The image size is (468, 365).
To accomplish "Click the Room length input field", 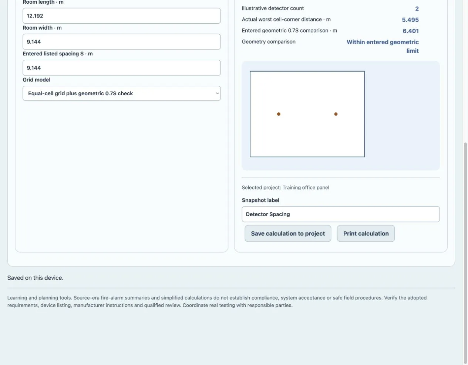I will tap(121, 16).
